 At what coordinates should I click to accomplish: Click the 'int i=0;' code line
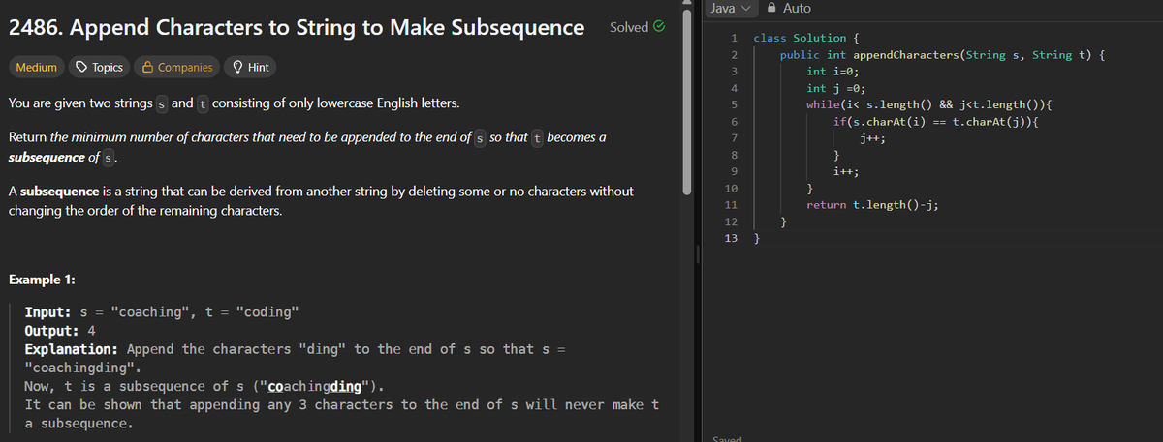[833, 72]
